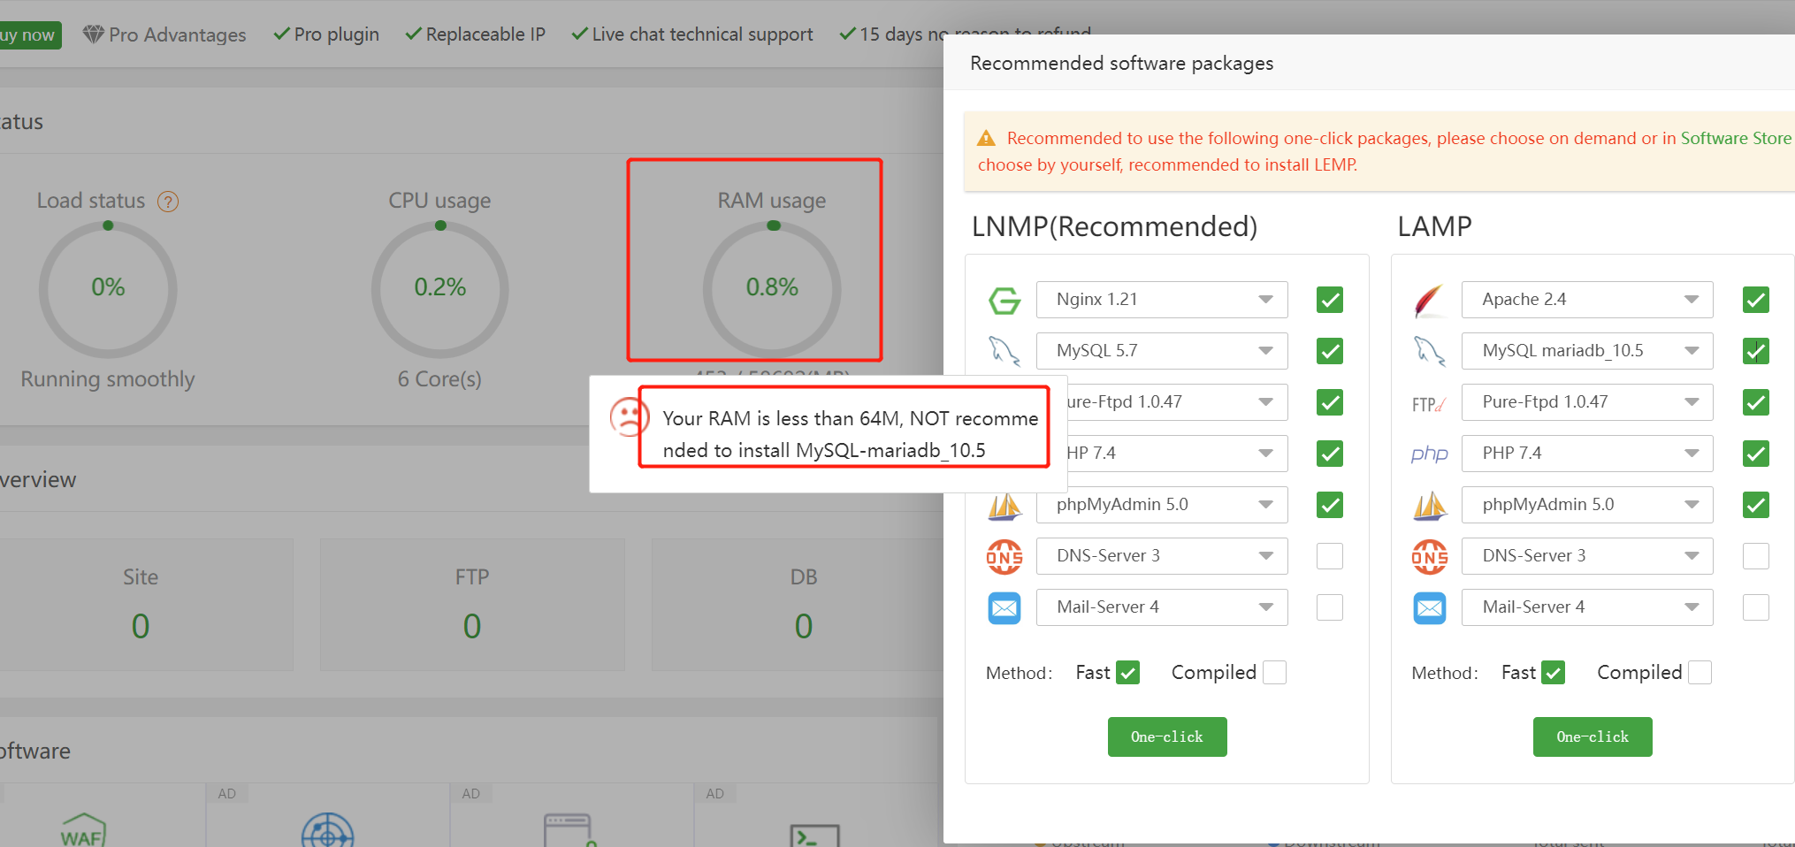This screenshot has height=847, width=1795.
Task: Enable DNS-Server 3 installation under LNMP
Action: click(1329, 556)
